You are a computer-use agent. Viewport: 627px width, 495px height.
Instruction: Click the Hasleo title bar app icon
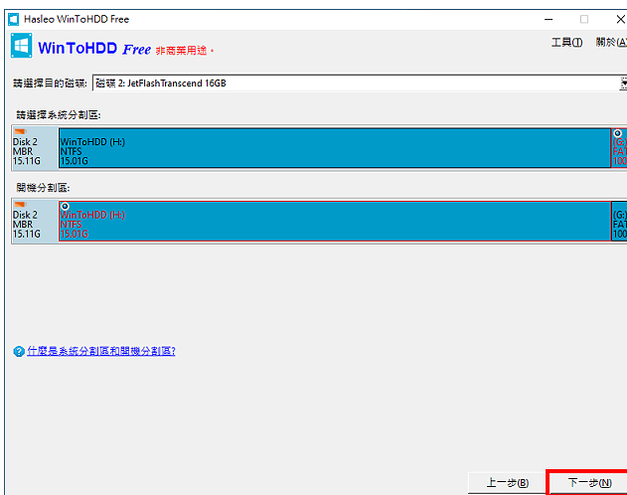pos(14,19)
